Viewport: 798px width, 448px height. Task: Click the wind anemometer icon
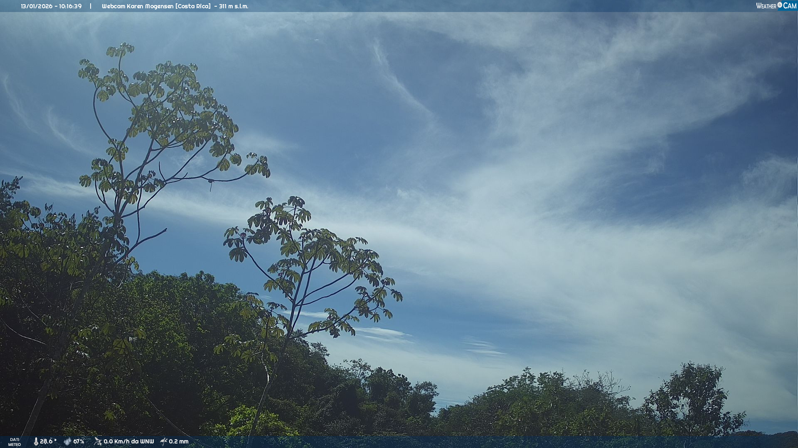[98, 441]
